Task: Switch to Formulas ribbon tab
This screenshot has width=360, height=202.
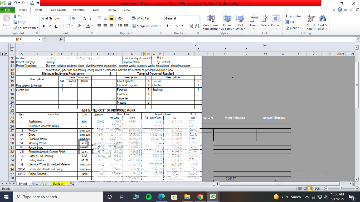Action: (x=79, y=10)
